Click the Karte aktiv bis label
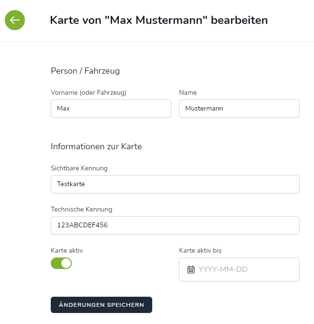Screen dimensions: 314x324 coord(200,250)
